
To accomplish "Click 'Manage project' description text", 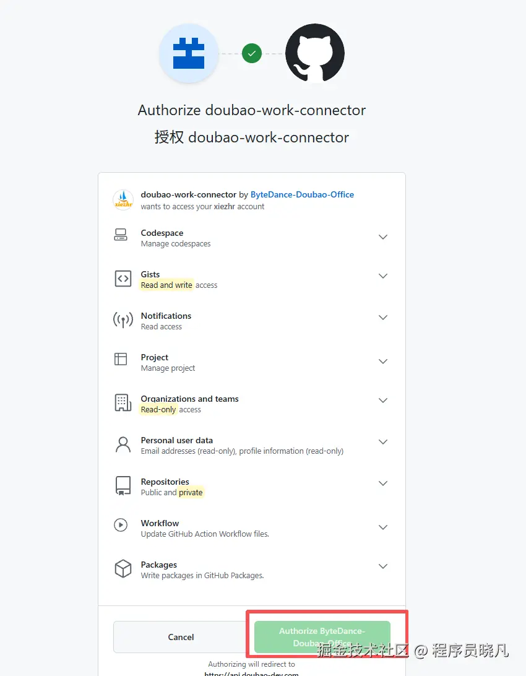I will (168, 368).
